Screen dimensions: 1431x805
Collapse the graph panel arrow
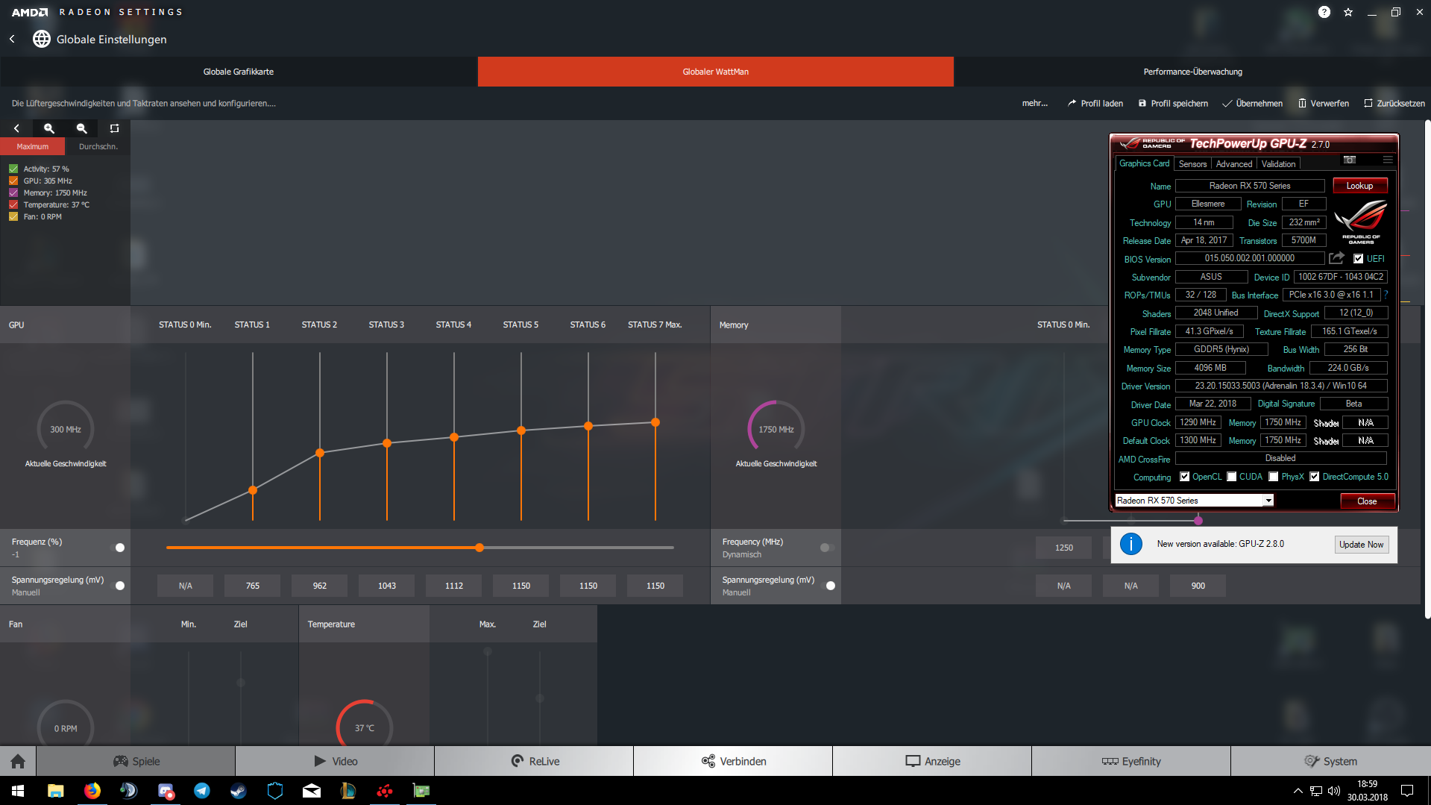click(16, 128)
